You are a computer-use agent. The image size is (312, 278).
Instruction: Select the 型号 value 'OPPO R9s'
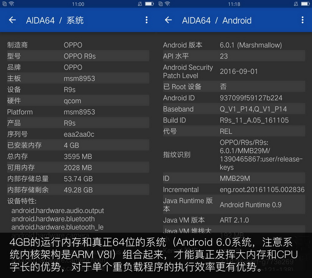pos(79,56)
